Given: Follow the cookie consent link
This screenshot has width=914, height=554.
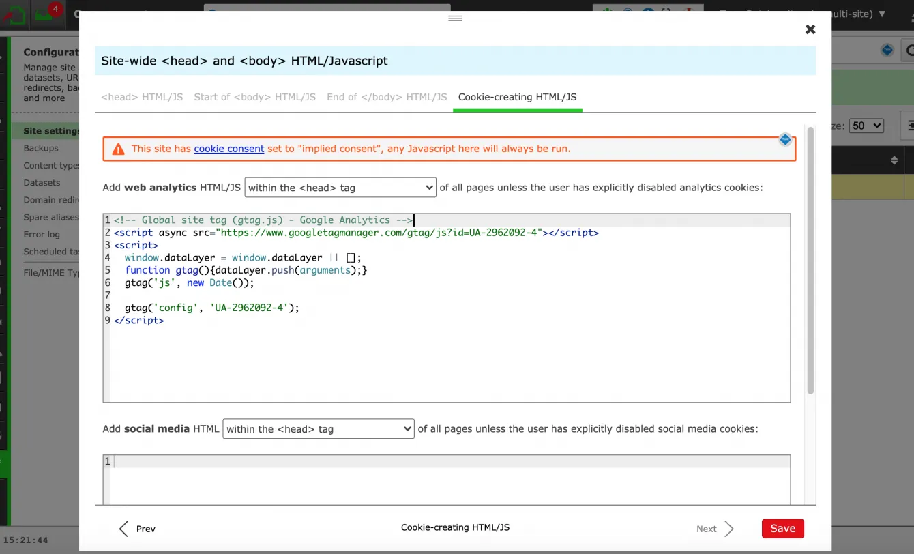Looking at the screenshot, I should click(229, 149).
